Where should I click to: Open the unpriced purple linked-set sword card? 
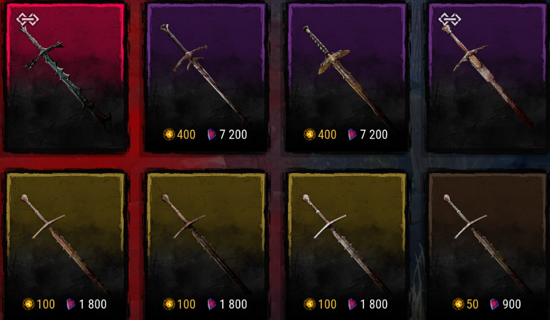click(x=488, y=78)
